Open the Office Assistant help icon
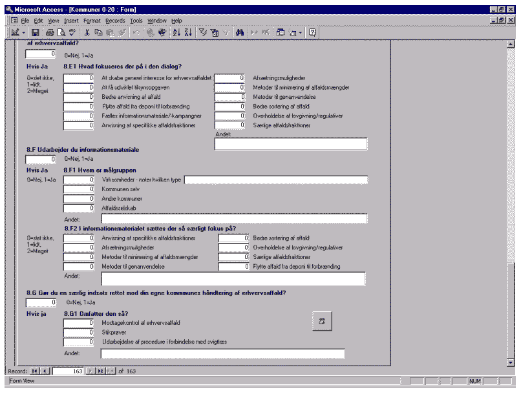This screenshot has height=394, width=521. pos(312,32)
